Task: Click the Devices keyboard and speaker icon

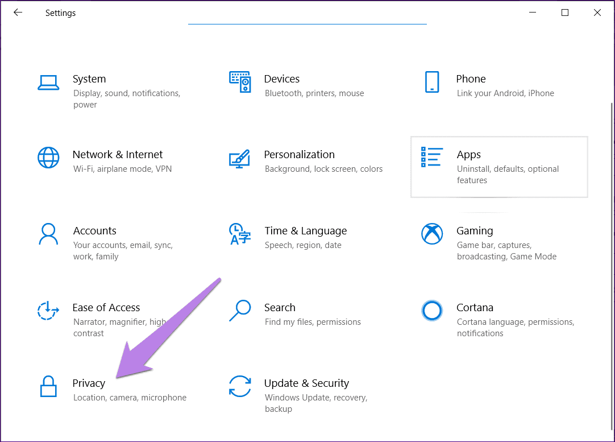Action: click(x=240, y=82)
